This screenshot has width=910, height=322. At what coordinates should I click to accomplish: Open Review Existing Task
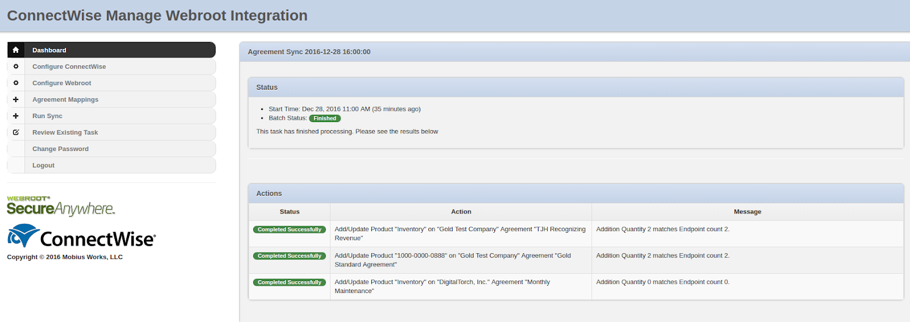click(x=111, y=132)
